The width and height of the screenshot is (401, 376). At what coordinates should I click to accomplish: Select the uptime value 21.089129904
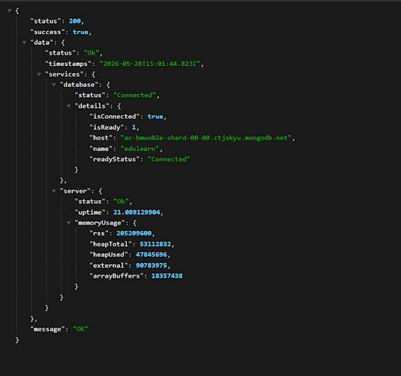click(137, 212)
